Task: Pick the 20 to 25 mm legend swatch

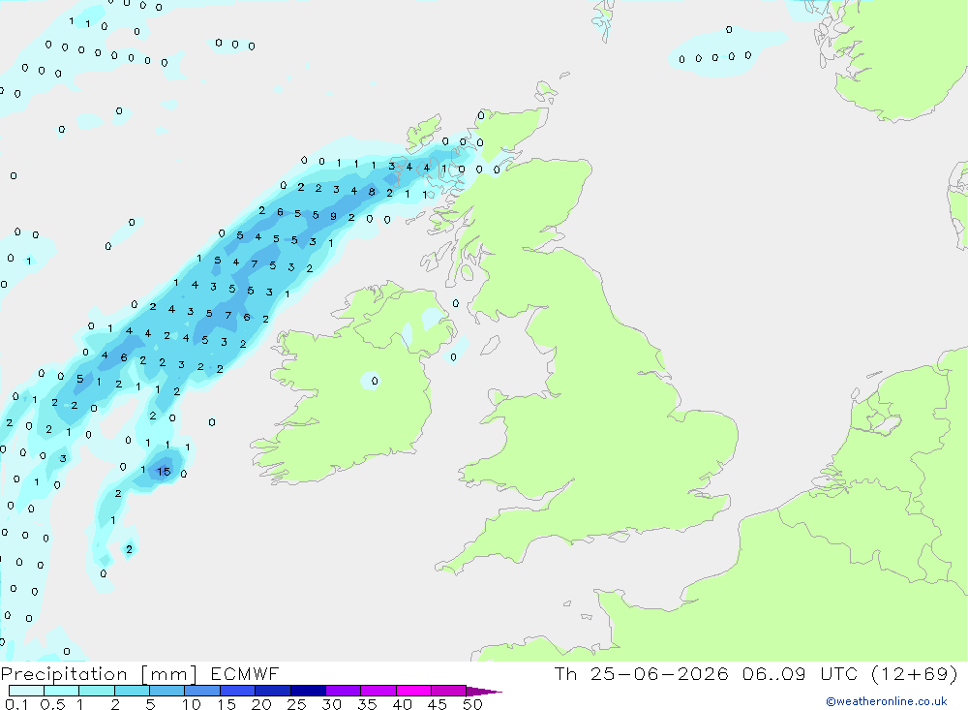Action: point(272,691)
